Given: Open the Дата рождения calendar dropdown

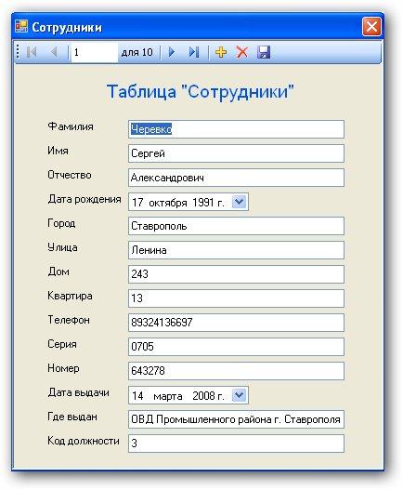Looking at the screenshot, I should [x=240, y=202].
